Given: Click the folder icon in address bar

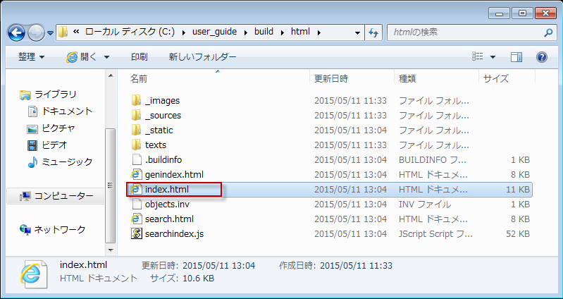Looking at the screenshot, I should [63, 32].
